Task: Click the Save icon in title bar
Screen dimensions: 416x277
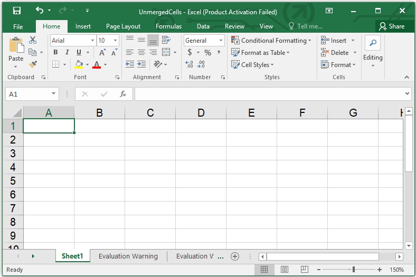Action: pyautogui.click(x=16, y=11)
